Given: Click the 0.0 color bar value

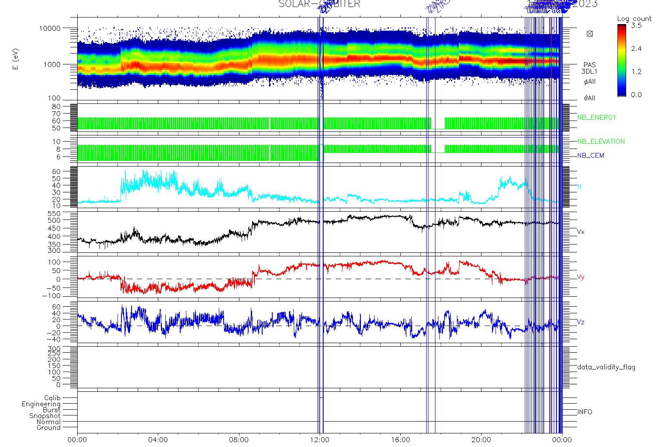Looking at the screenshot, I should tap(636, 95).
